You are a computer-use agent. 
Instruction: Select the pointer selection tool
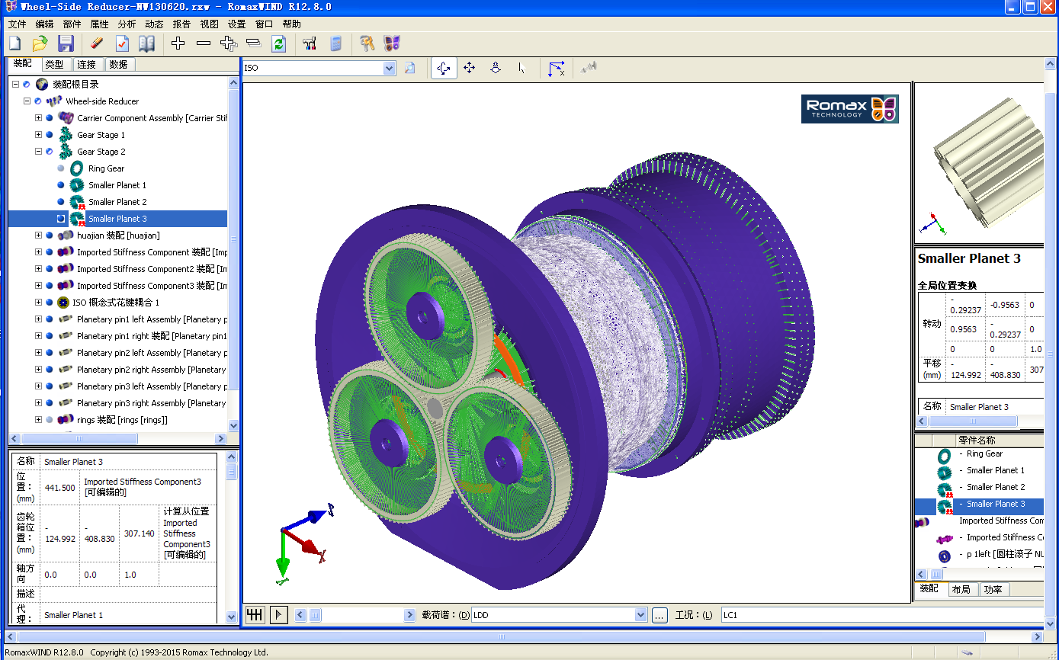[521, 68]
